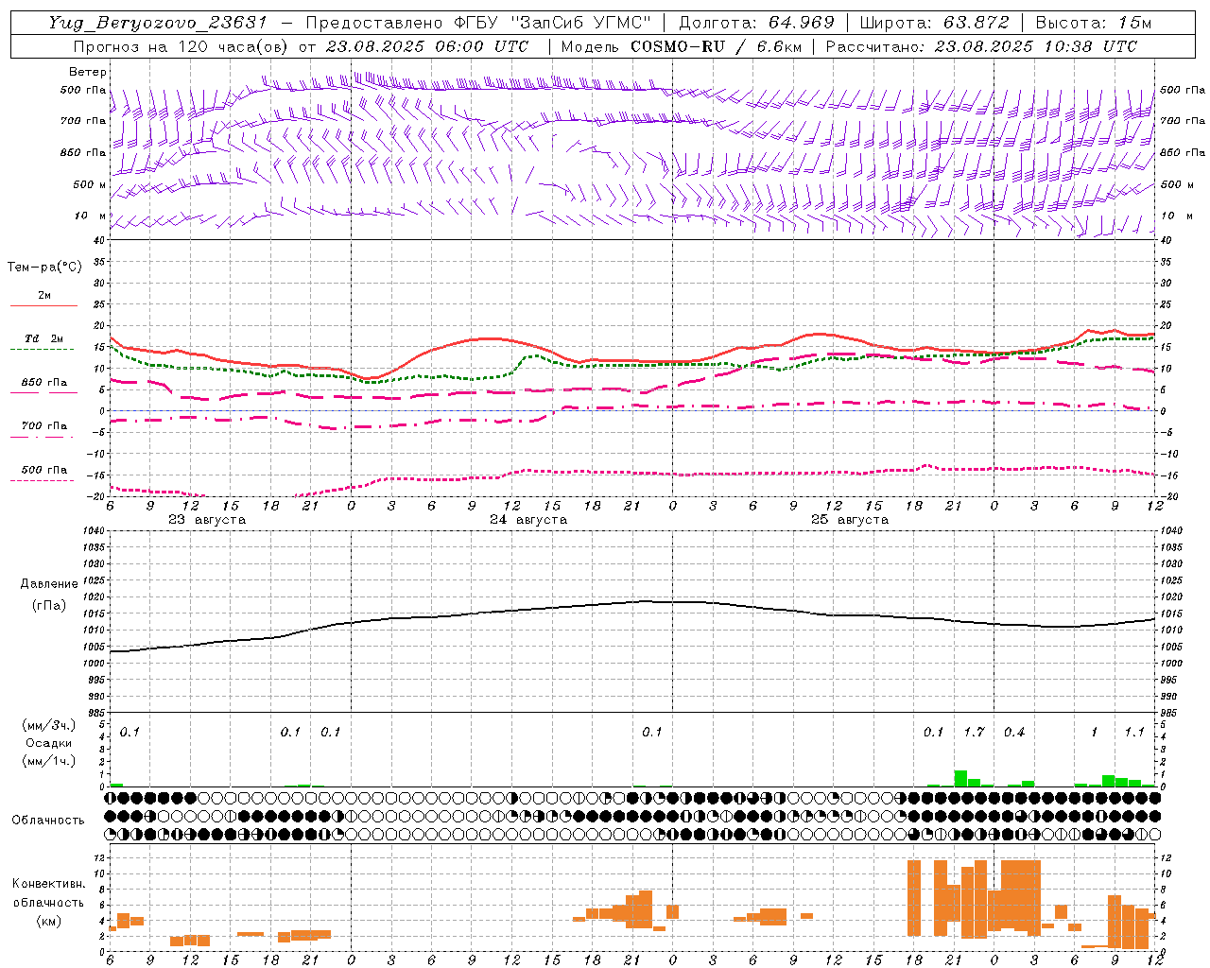Select the provider text "ЗапСиб УГМС"
Viewport: 1210px width, 968px height.
click(580, 23)
